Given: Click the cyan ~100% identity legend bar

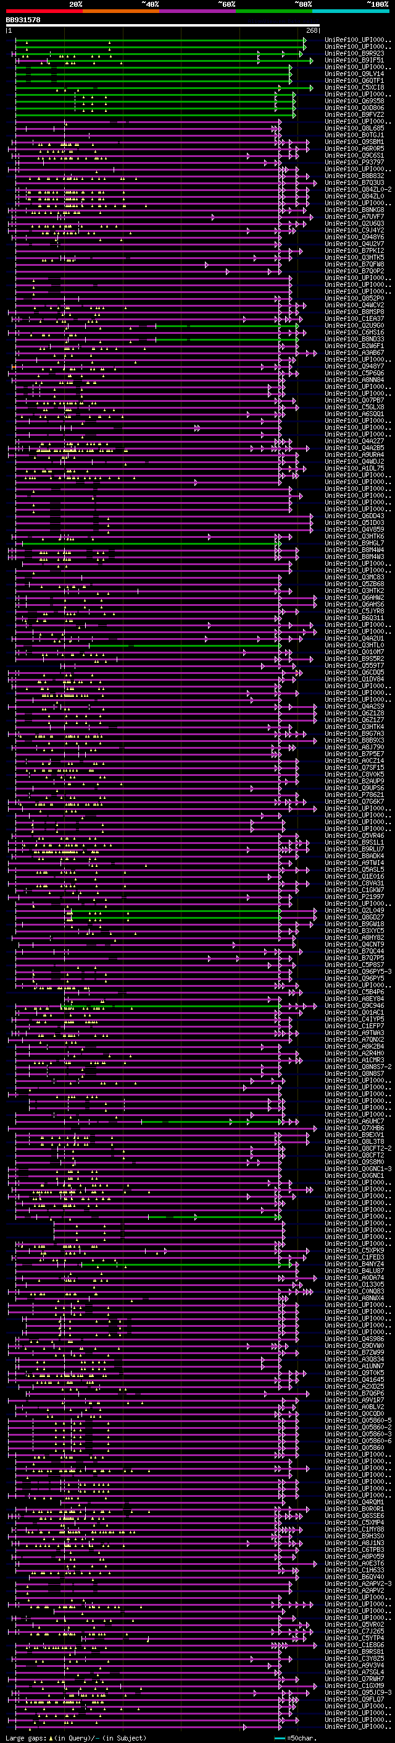Looking at the screenshot, I should point(351,12).
